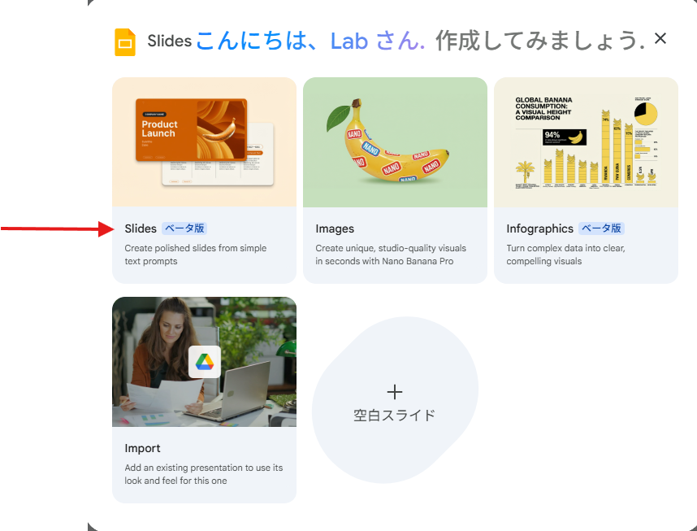Click the こんにちは、Lab さん greeting heading
Image resolution: width=697 pixels, height=531 pixels.
click(x=310, y=41)
